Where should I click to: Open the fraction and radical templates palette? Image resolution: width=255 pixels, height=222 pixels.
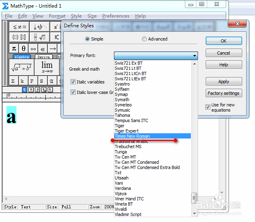point(40,37)
